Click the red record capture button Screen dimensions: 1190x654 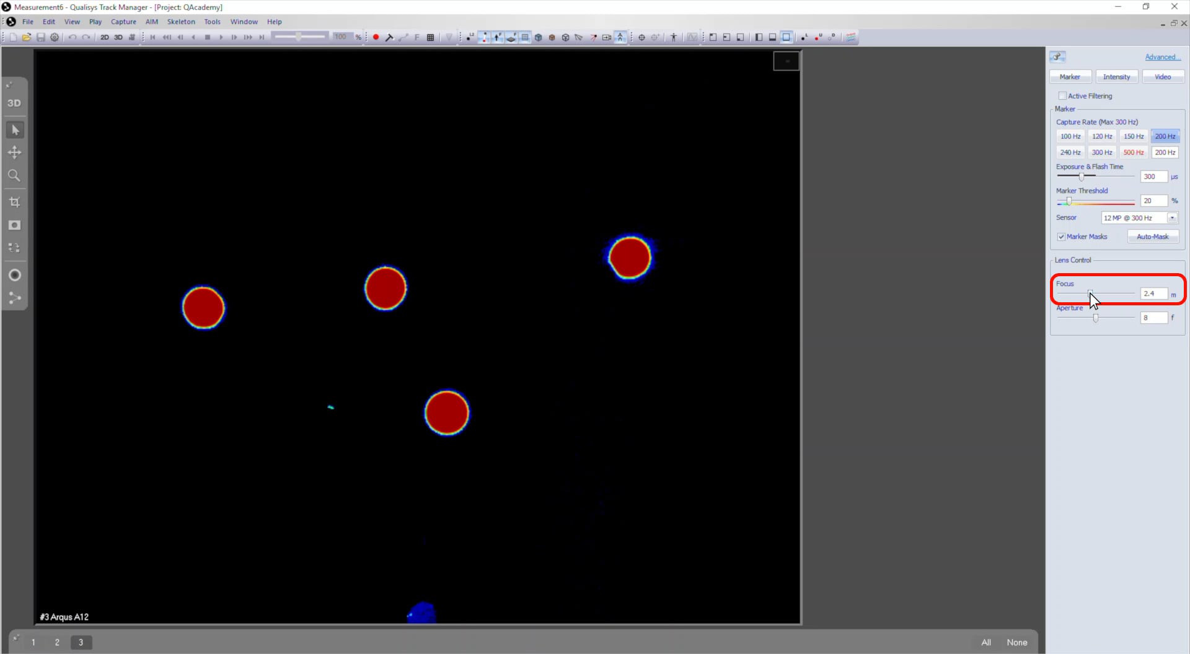[376, 37]
